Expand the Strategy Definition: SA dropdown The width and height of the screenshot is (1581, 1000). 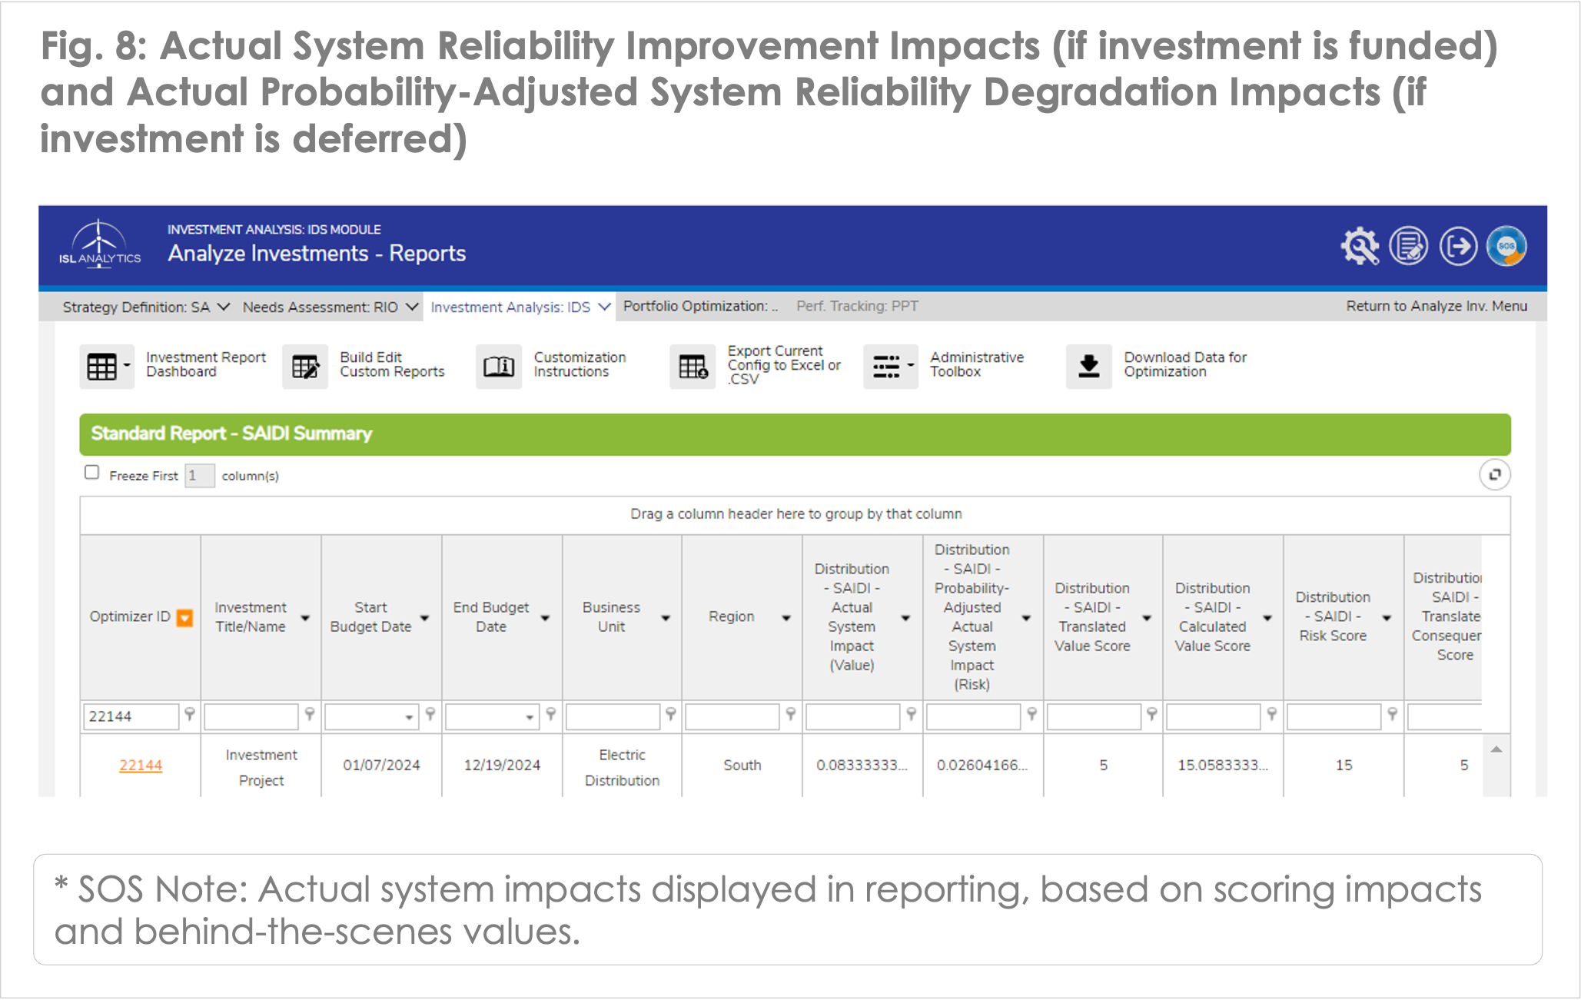(x=146, y=307)
